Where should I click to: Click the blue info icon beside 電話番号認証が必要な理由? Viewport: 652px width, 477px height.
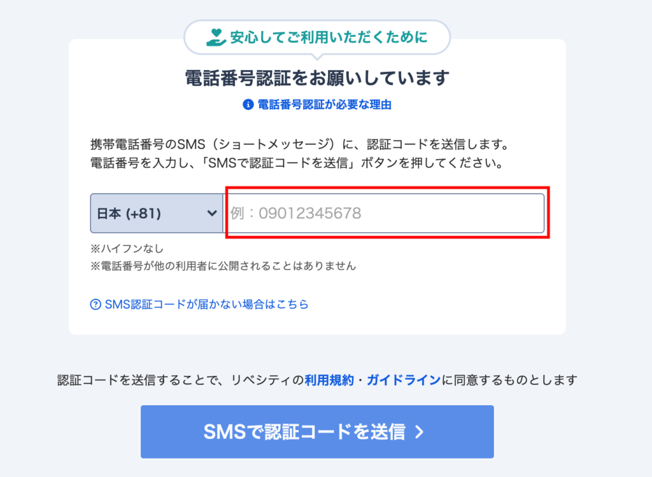pos(248,105)
